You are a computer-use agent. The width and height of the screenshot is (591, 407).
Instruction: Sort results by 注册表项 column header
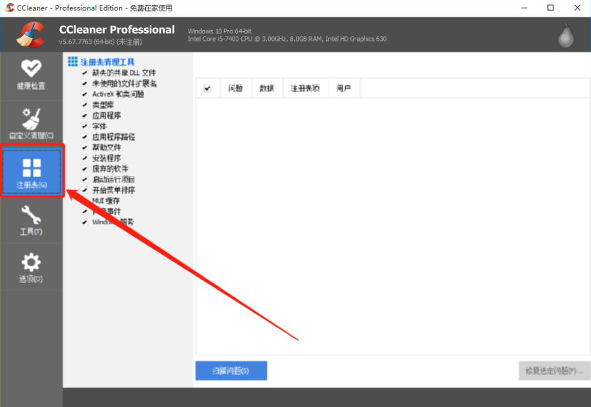[305, 88]
